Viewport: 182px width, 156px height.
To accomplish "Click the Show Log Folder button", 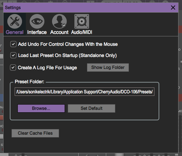I will (x=108, y=68).
